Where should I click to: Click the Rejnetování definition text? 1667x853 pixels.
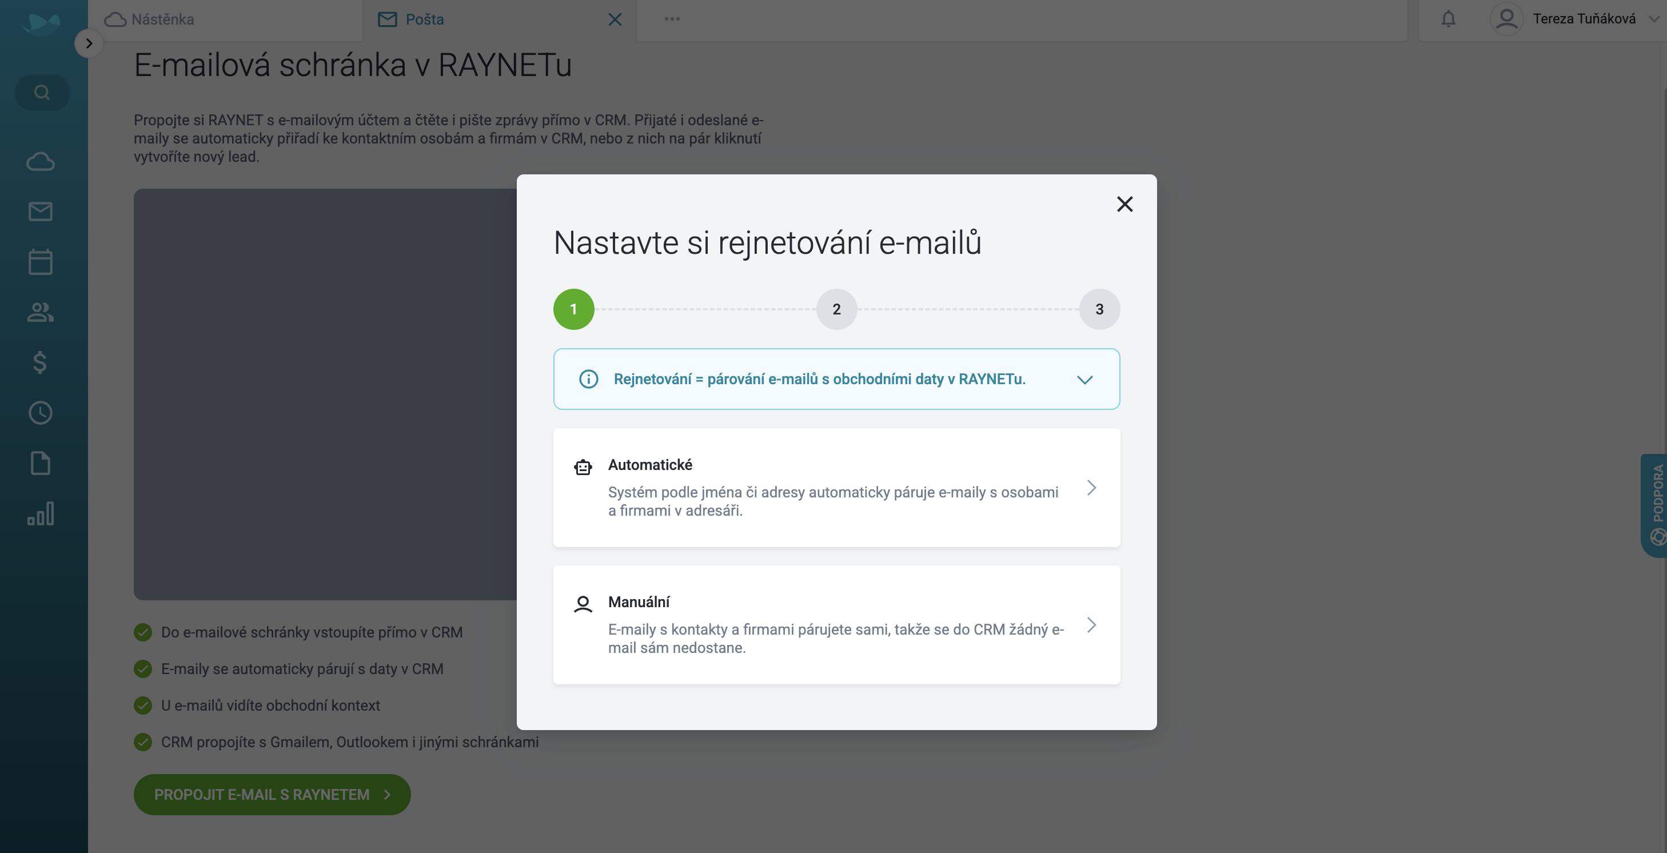coord(820,379)
